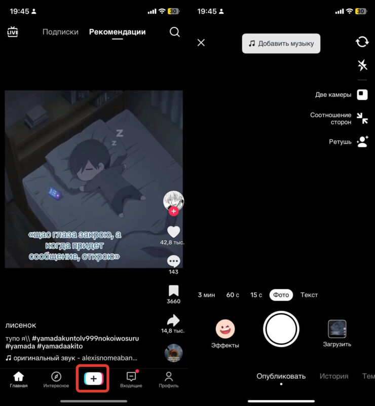Go to the Входящие inbox tab
This screenshot has width=375, height=406.
click(131, 379)
